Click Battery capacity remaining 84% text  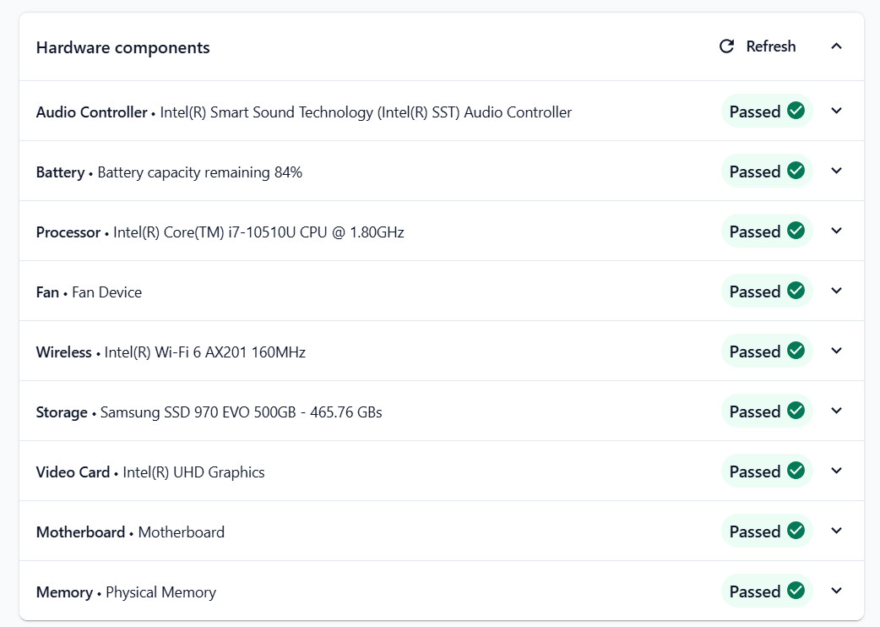pos(200,172)
